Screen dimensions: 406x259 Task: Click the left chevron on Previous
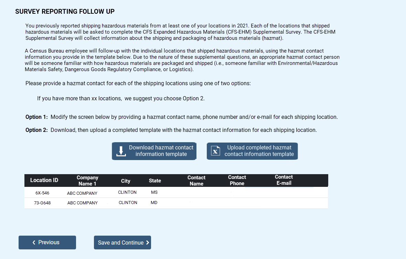tap(34, 243)
